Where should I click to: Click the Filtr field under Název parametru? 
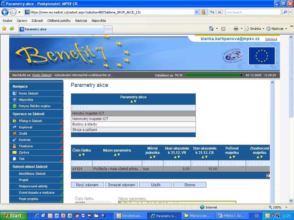(x=117, y=163)
